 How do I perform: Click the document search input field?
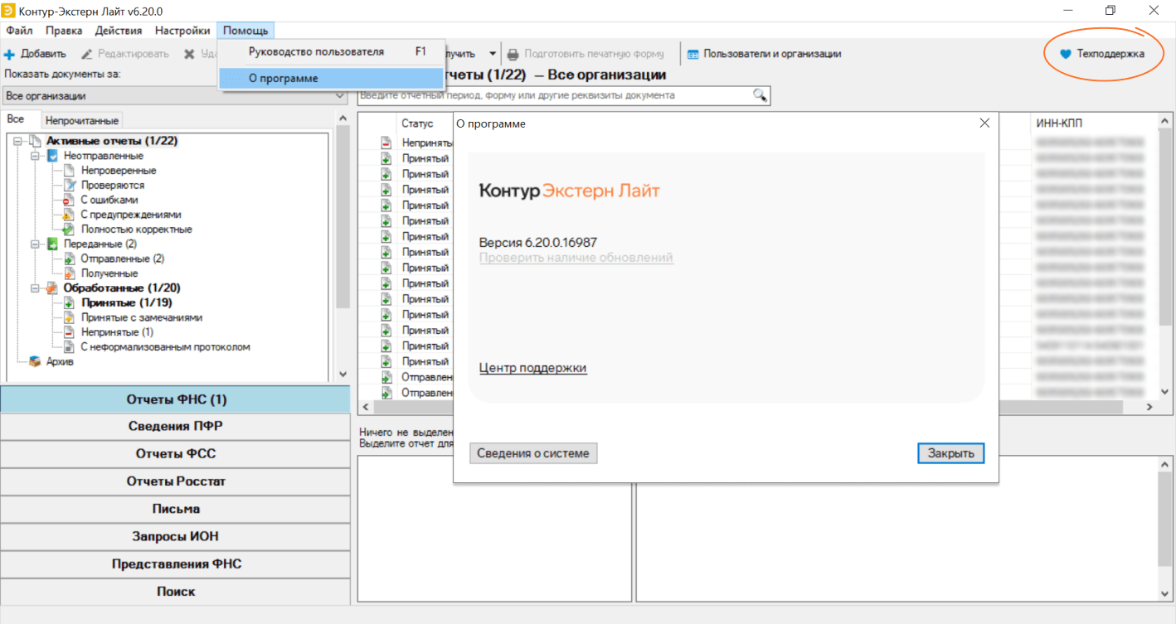pyautogui.click(x=554, y=95)
